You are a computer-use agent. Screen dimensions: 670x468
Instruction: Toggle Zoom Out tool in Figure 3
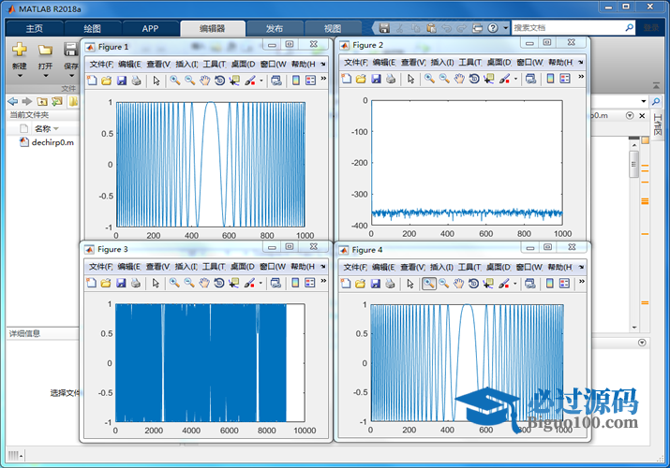189,283
